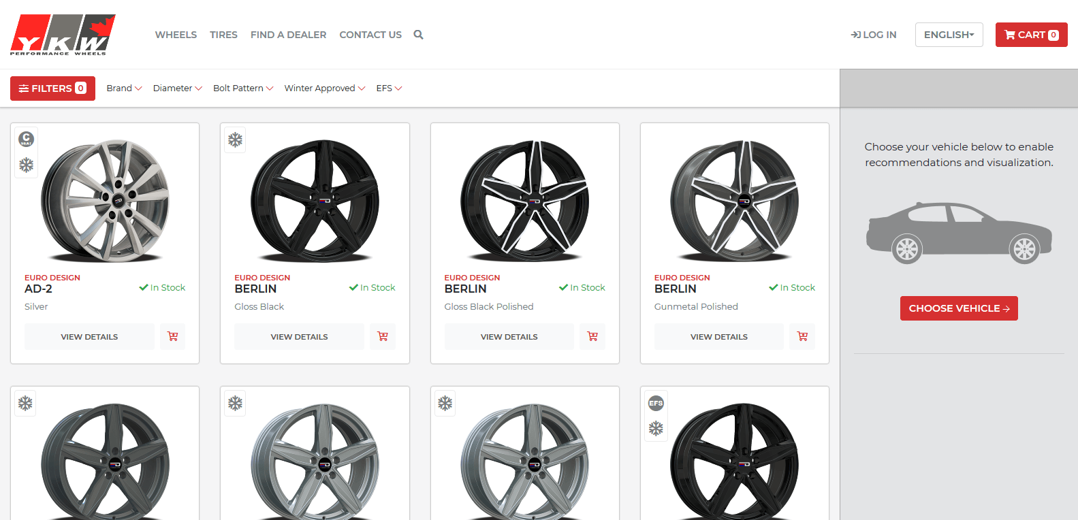
Task: View details for the AD-2 wheel
Action: (89, 336)
